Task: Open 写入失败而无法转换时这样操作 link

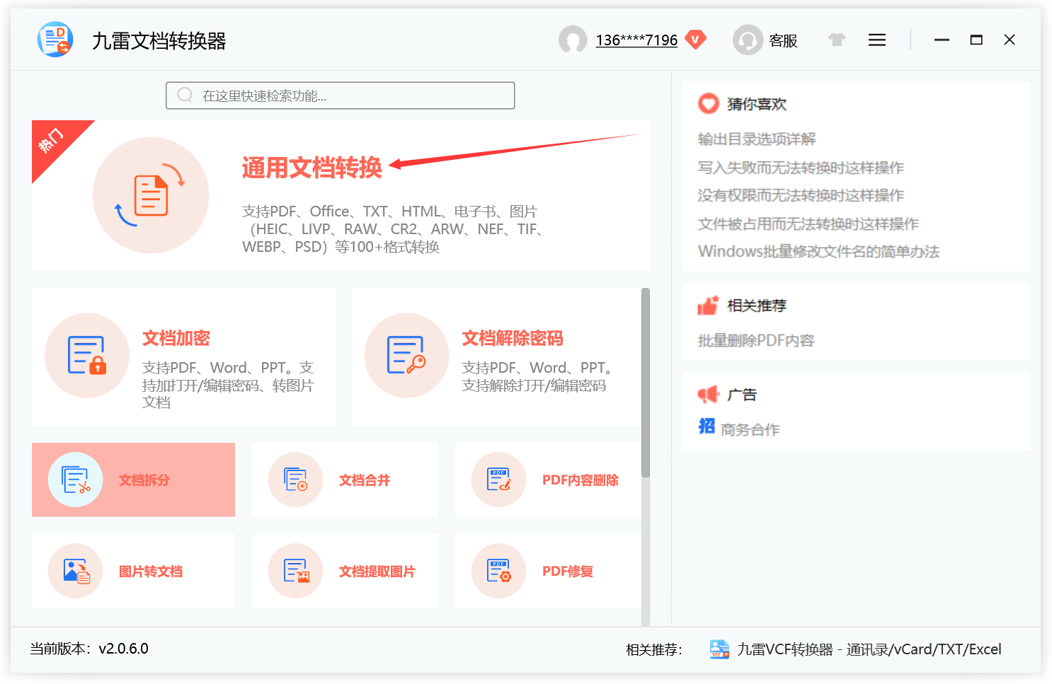Action: [x=801, y=168]
